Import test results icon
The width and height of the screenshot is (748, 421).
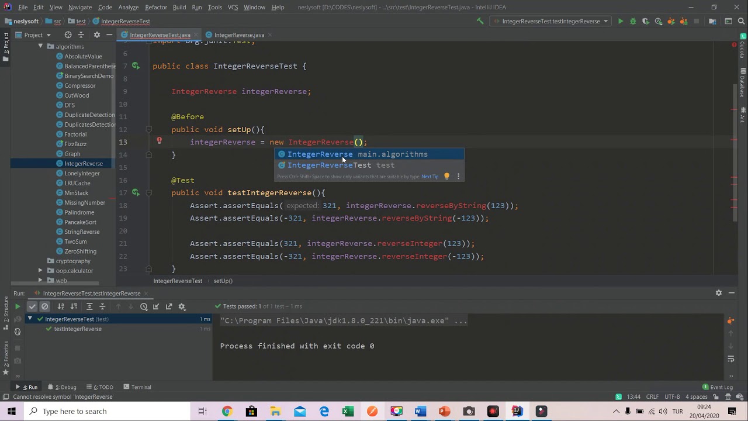[156, 306]
